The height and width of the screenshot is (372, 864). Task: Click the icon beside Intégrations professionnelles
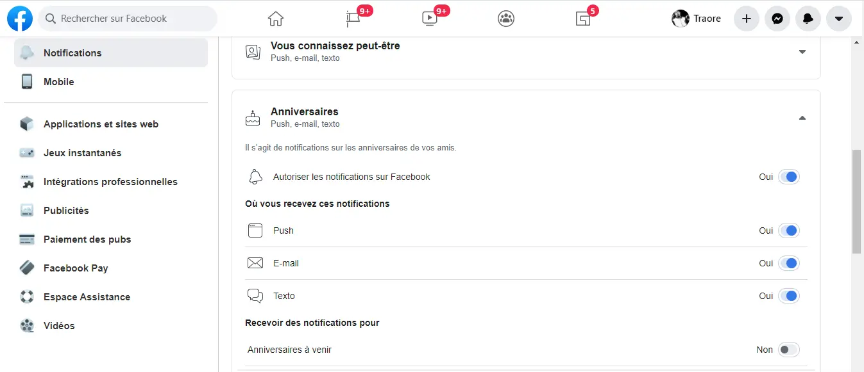[27, 182]
